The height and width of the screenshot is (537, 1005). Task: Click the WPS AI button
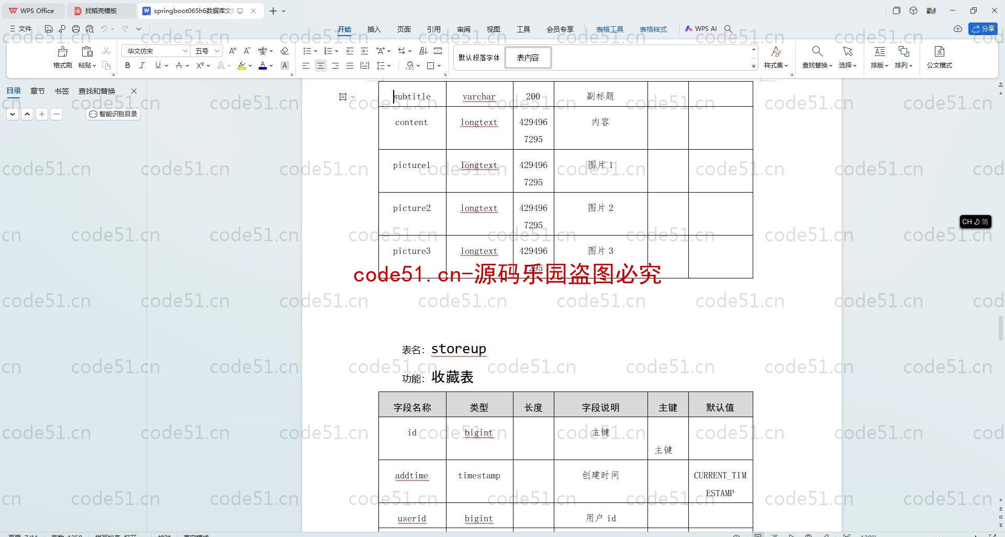701,29
